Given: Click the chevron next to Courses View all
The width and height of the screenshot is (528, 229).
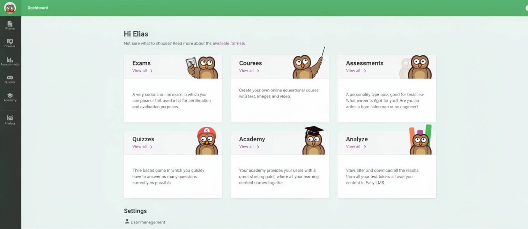Looking at the screenshot, I should [x=258, y=71].
